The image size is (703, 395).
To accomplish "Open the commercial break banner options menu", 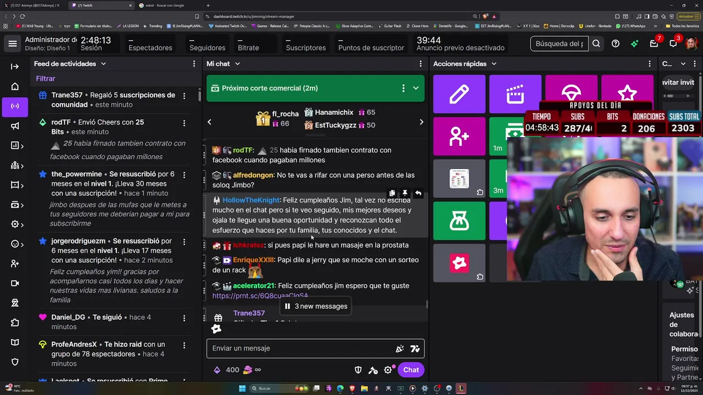I will pyautogui.click(x=403, y=88).
